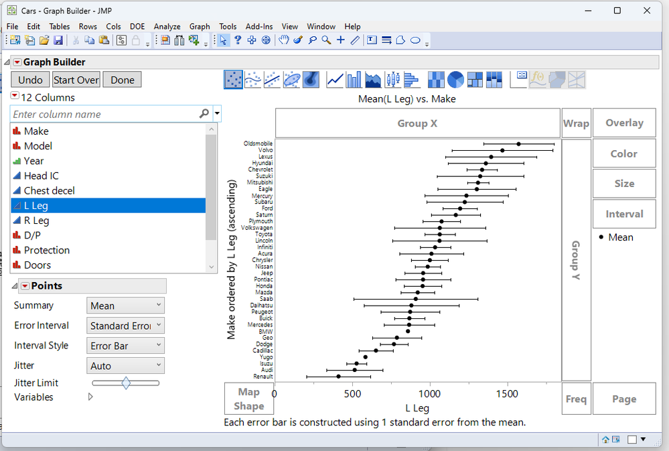Select the Line chart element icon
The height and width of the screenshot is (451, 669).
click(x=335, y=80)
